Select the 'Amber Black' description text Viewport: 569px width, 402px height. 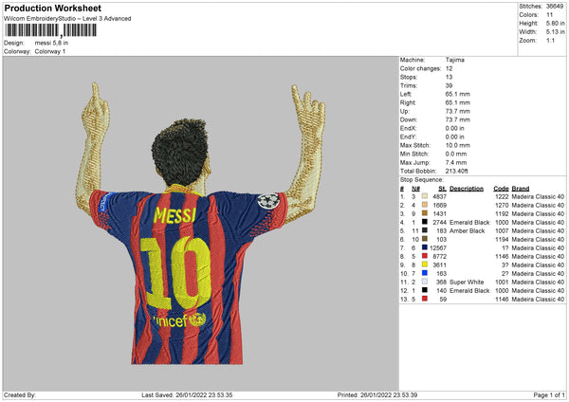(x=467, y=230)
